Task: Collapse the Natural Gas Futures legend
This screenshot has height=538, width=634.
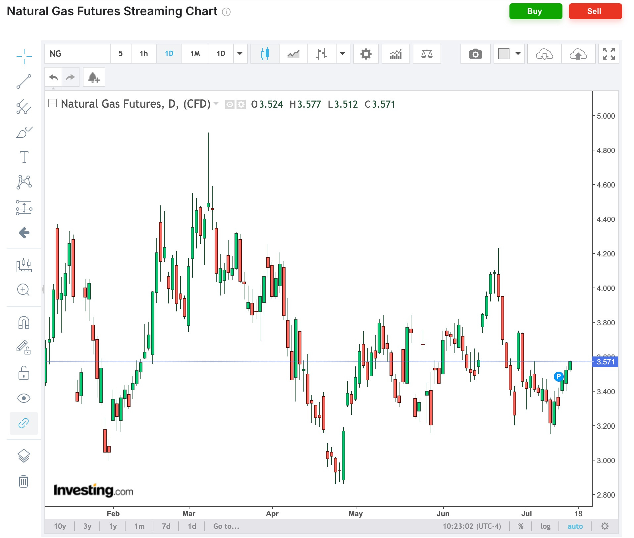Action: pos(53,103)
